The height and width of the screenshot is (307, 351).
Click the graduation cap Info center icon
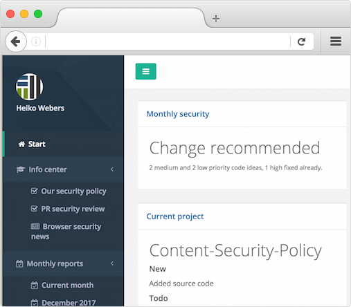(x=20, y=169)
